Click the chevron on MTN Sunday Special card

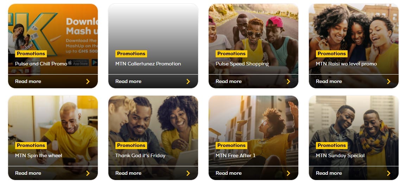(388, 173)
